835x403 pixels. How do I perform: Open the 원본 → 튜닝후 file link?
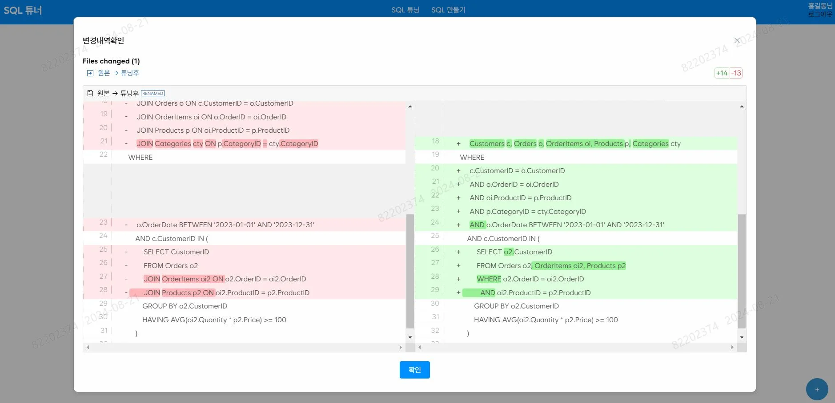(x=118, y=73)
